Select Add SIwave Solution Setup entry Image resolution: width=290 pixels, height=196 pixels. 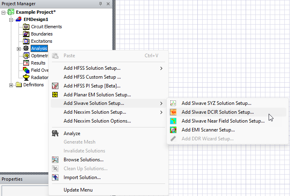point(108,103)
